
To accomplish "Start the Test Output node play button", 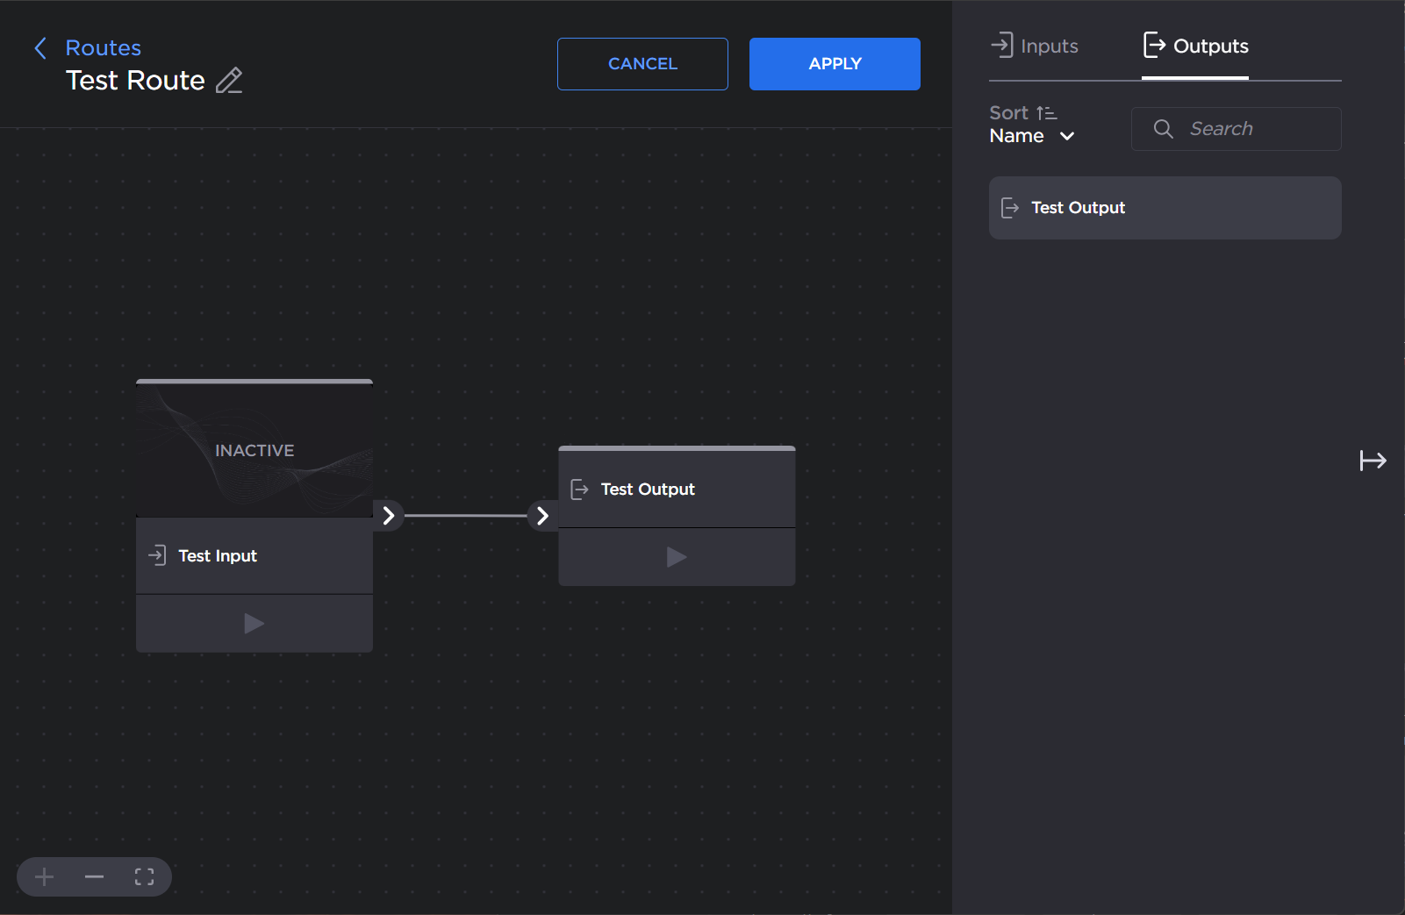I will coord(676,557).
